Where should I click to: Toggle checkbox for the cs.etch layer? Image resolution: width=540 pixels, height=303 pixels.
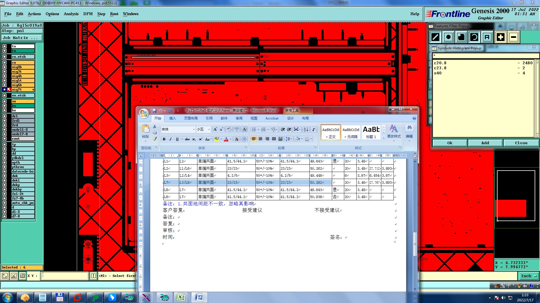point(4,57)
